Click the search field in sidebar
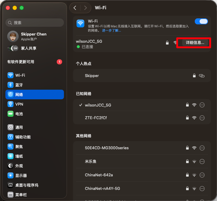Image resolution: width=217 pixels, height=201 pixels. (35, 23)
